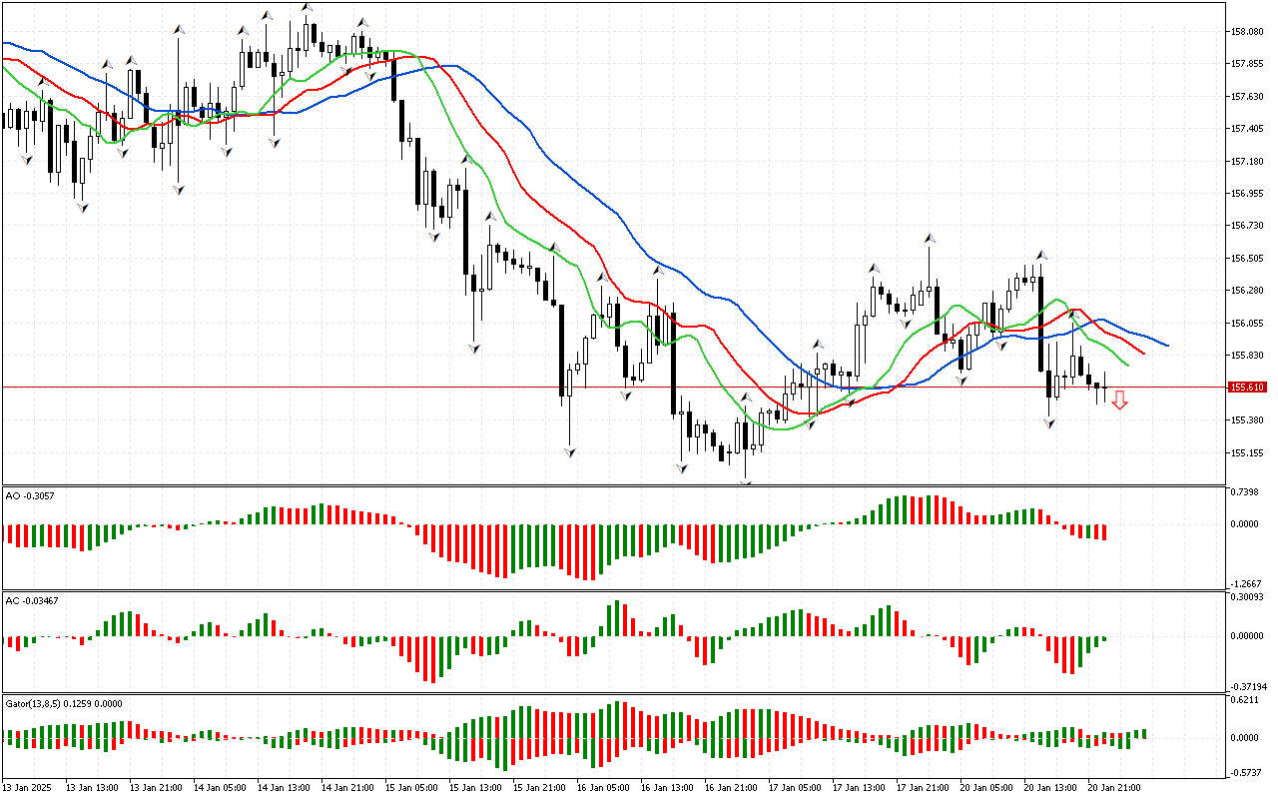
Task: Select the 155.155 price label
Action: tap(1248, 452)
